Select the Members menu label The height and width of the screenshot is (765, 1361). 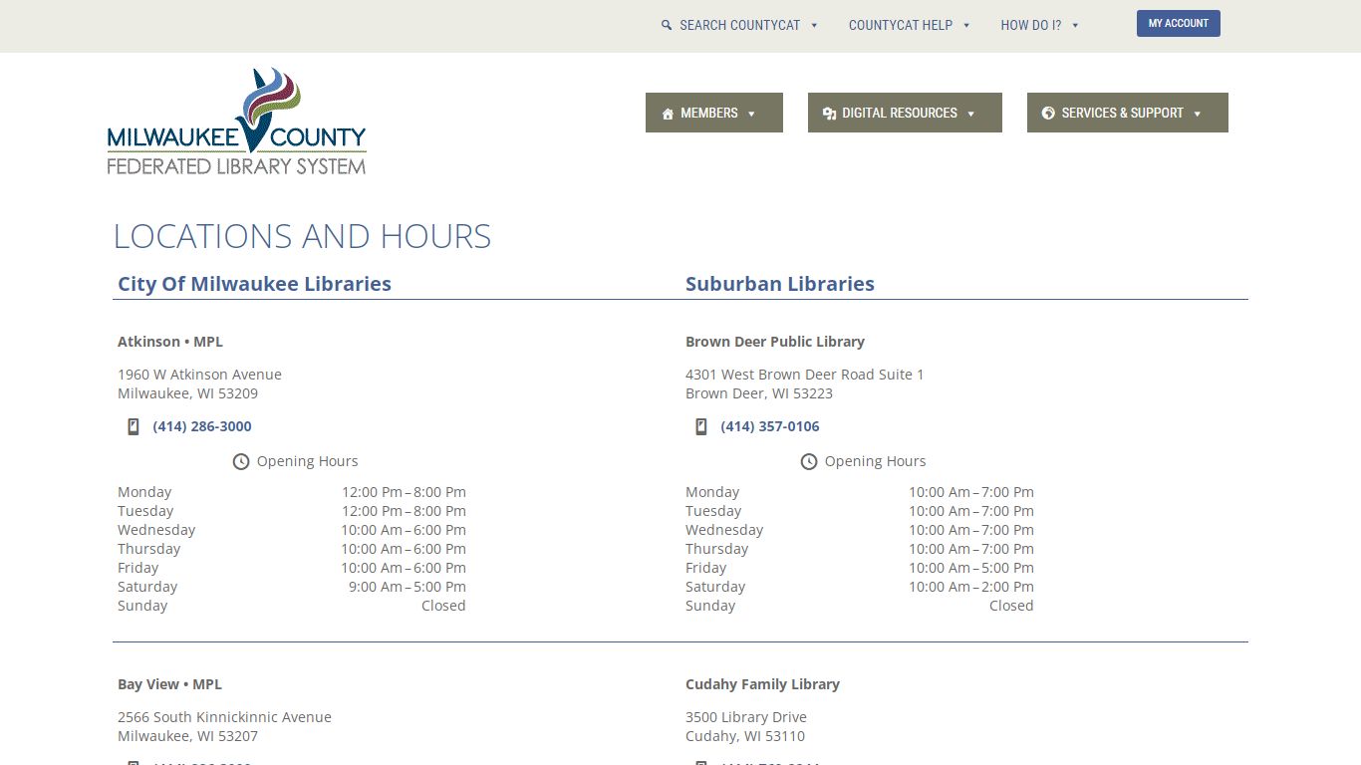click(709, 113)
